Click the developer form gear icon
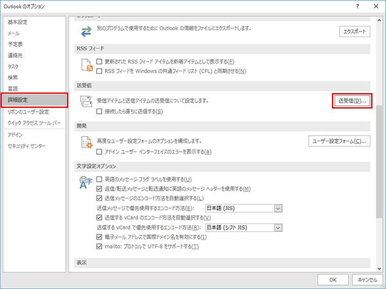Image resolution: width=386 pixels, height=289 pixels. (84, 143)
